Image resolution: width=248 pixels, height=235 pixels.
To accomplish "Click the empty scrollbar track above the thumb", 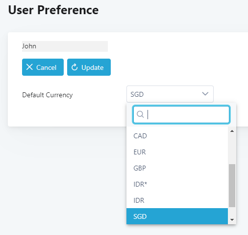I will (232, 149).
